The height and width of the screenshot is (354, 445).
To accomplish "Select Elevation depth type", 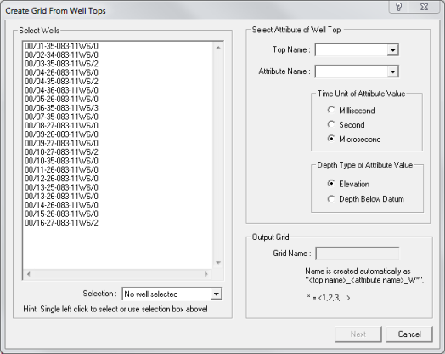I will (x=331, y=184).
